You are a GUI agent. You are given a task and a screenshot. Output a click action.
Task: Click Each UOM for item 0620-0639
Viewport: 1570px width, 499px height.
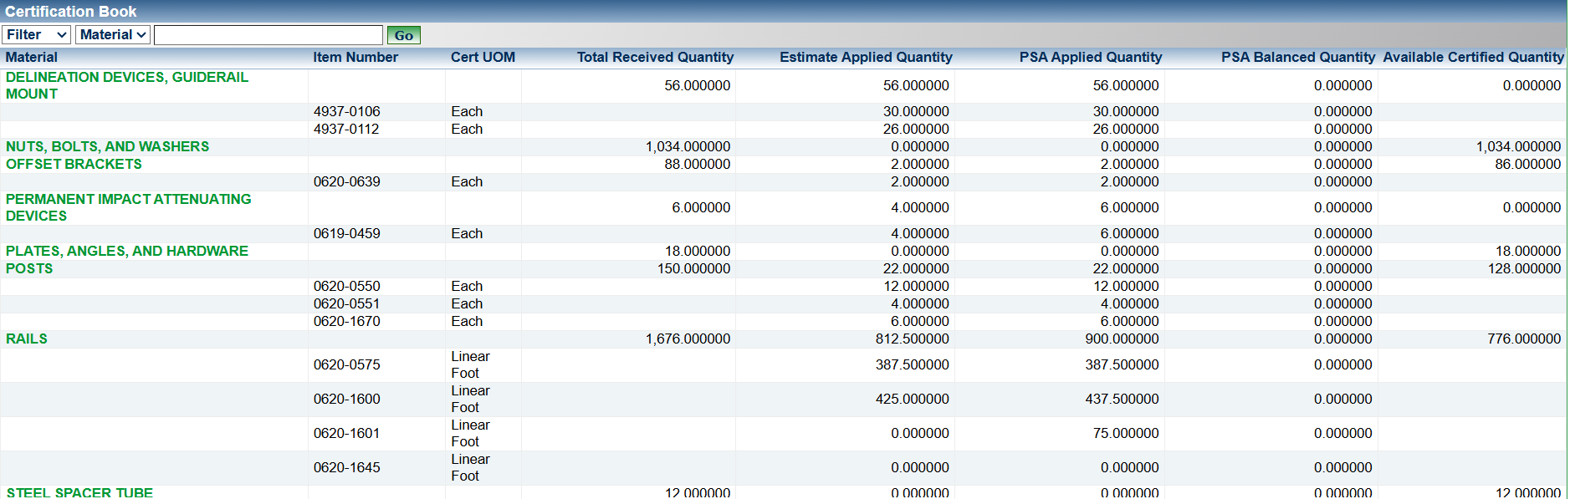coord(467,181)
